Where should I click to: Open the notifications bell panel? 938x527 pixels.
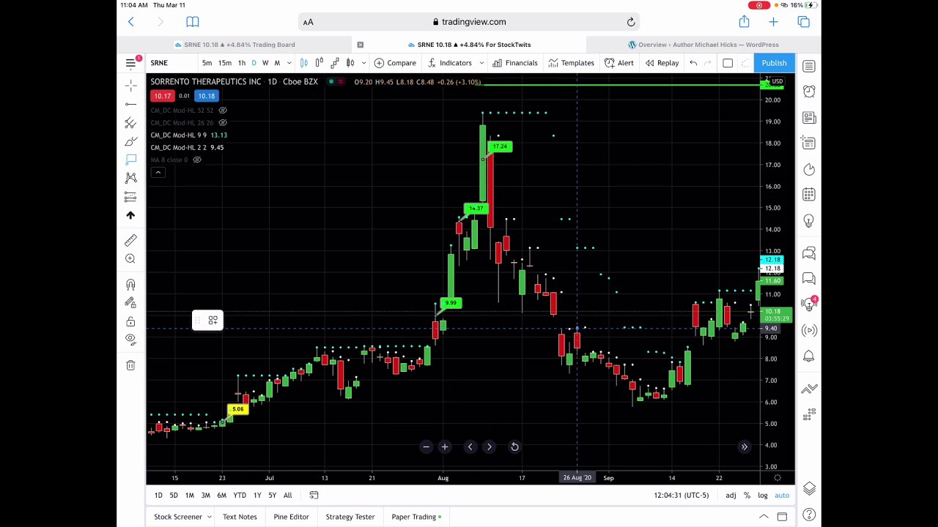[809, 356]
